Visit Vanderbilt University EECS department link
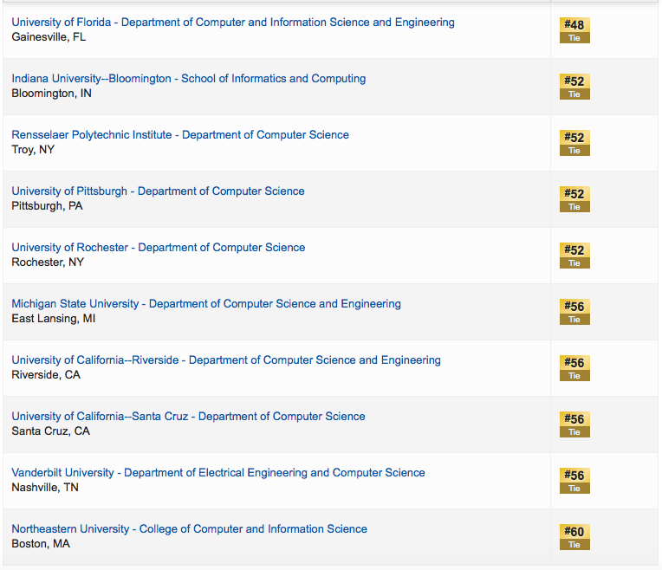Screen dimensions: 662x570 [x=218, y=473]
